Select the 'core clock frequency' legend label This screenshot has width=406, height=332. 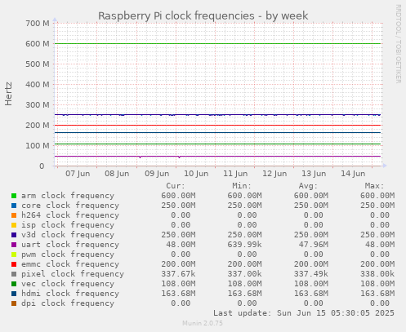coord(70,206)
